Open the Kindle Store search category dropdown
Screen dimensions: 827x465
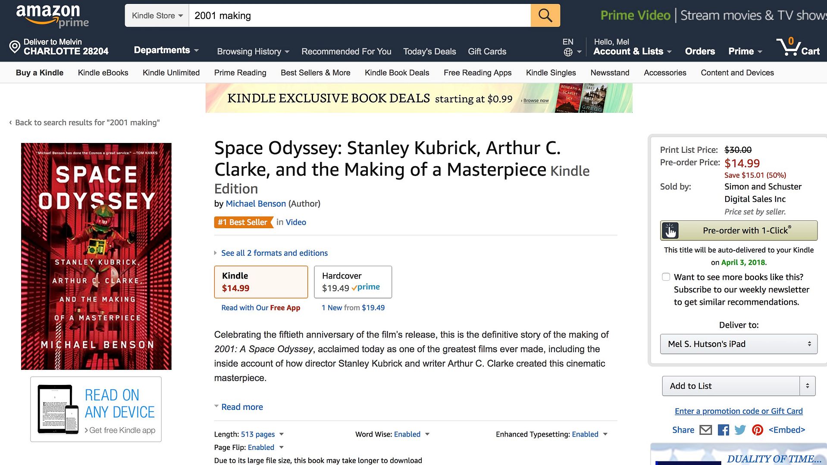(x=157, y=15)
